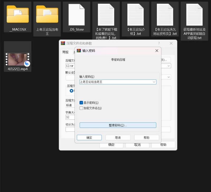
Task: Expand the password field dropdown arrow
Action: coord(154,82)
